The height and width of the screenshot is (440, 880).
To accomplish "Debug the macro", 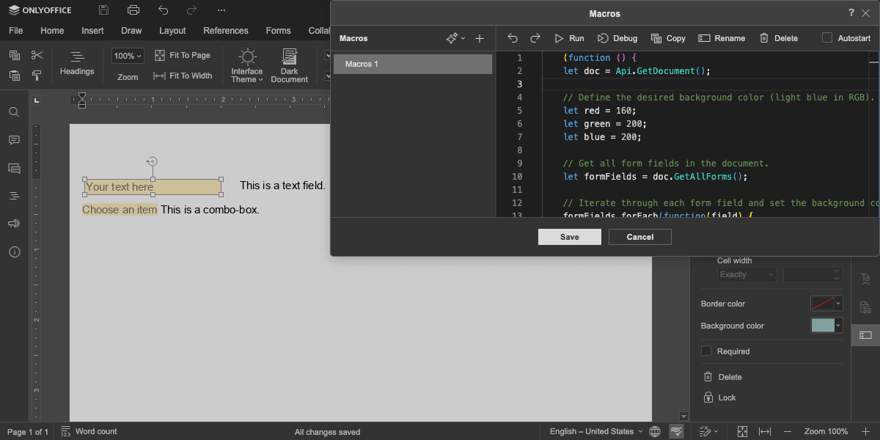I will click(617, 38).
